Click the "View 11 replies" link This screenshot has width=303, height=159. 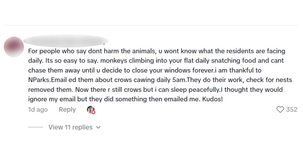[x=70, y=127]
